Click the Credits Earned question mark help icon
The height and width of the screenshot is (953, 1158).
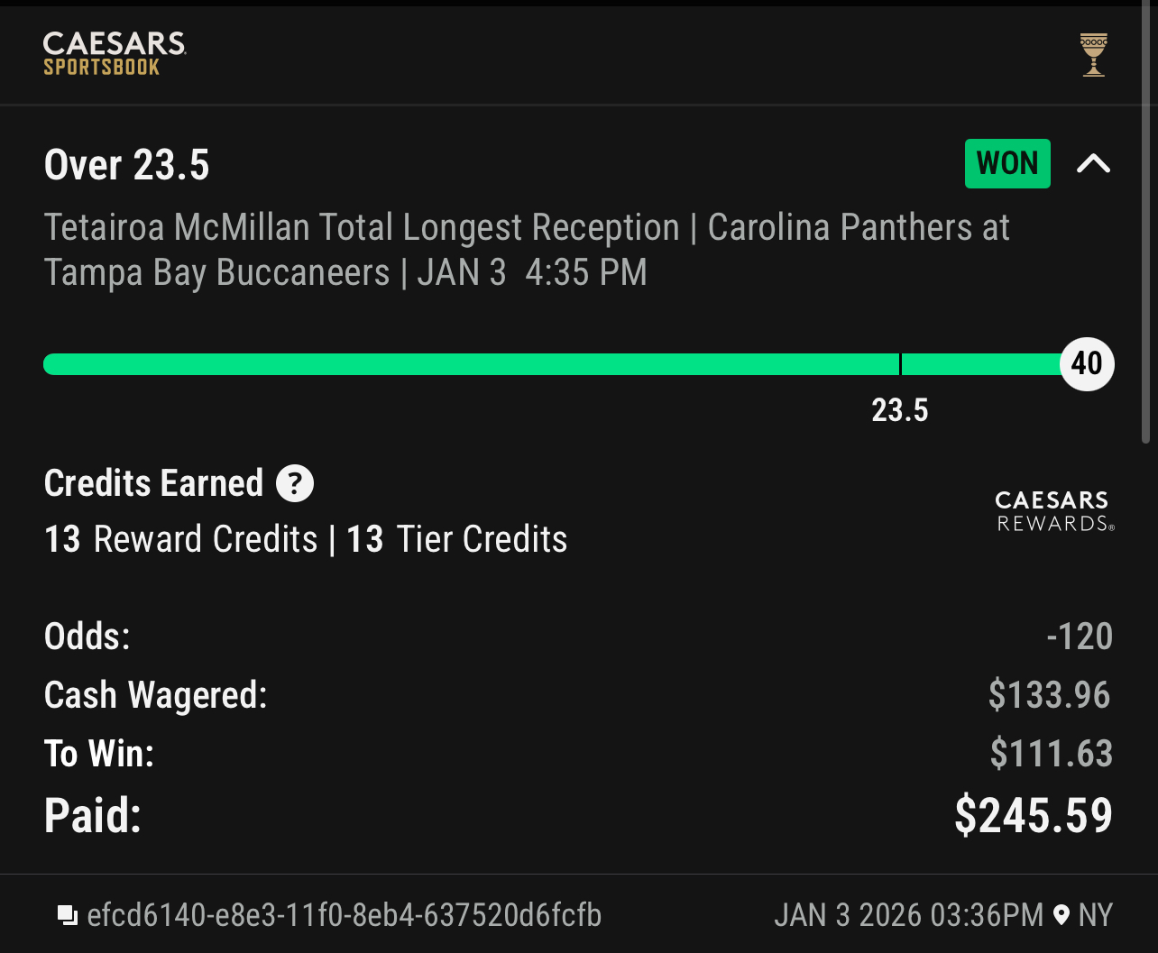coord(295,484)
